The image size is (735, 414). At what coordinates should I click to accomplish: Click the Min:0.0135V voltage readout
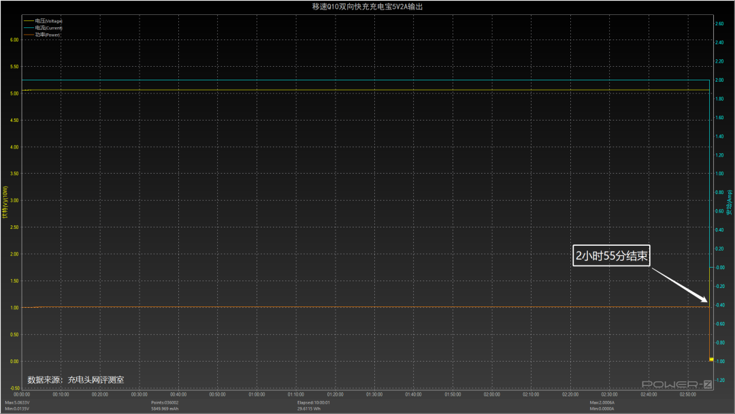pos(17,409)
